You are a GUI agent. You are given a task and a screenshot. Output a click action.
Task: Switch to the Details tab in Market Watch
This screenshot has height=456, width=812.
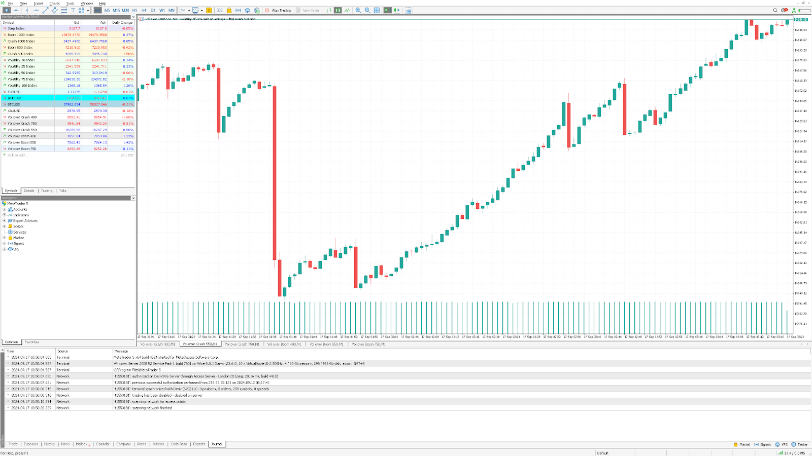coord(29,191)
